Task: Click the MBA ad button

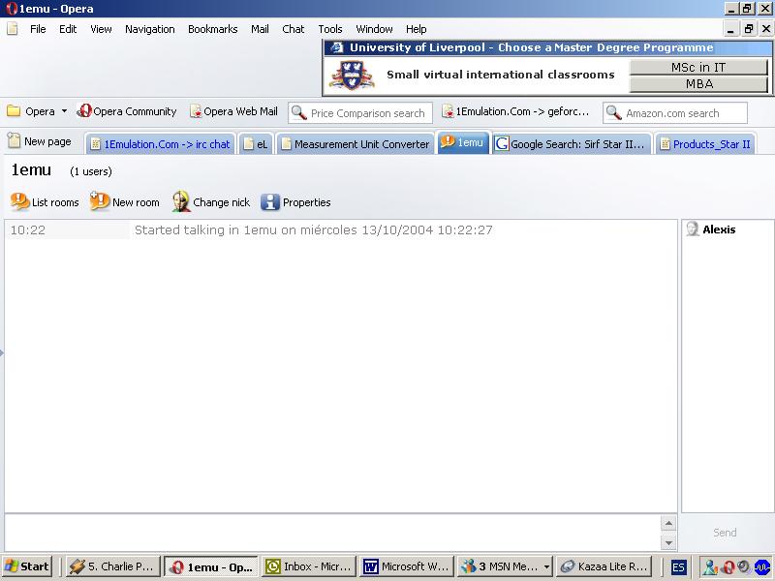Action: [x=698, y=84]
